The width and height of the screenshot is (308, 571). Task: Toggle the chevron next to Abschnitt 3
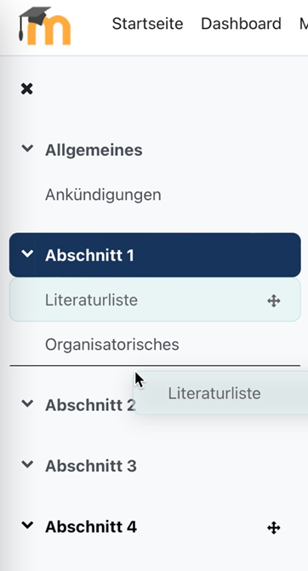click(x=28, y=465)
